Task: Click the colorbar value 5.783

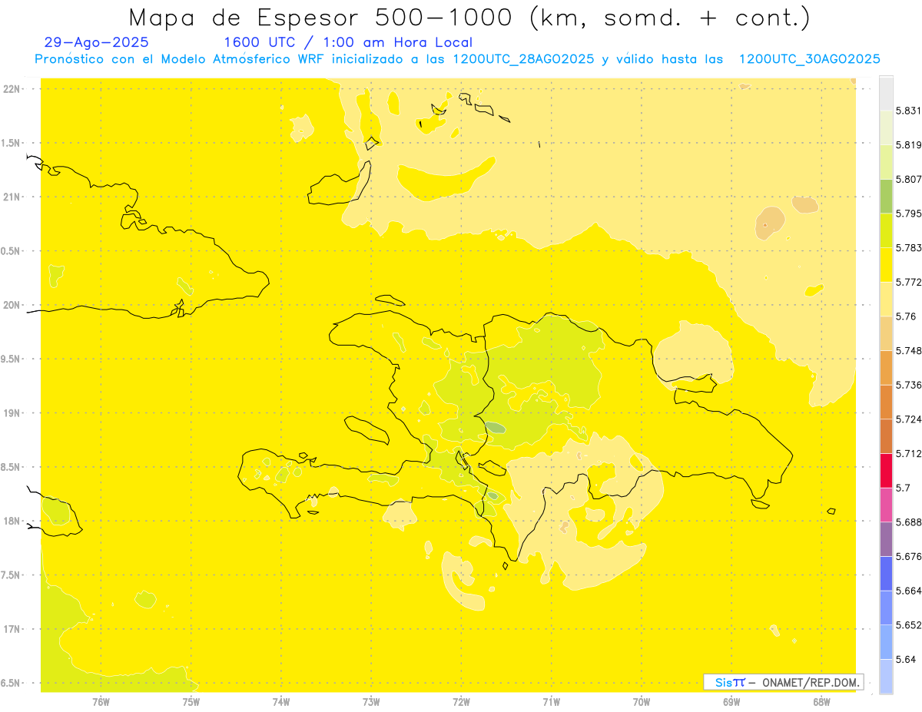Action: pos(909,248)
